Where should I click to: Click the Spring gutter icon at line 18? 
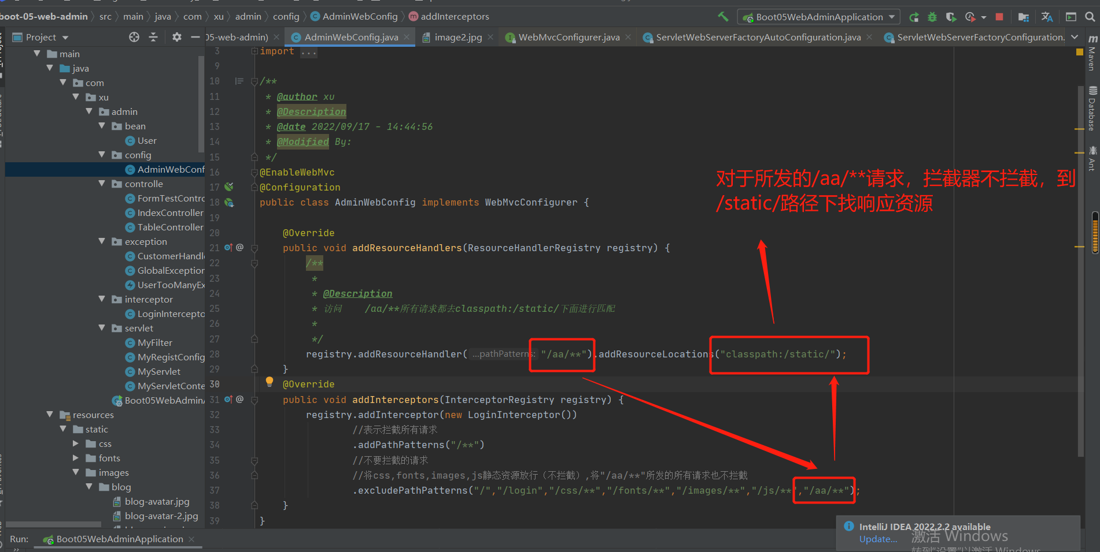(x=229, y=202)
